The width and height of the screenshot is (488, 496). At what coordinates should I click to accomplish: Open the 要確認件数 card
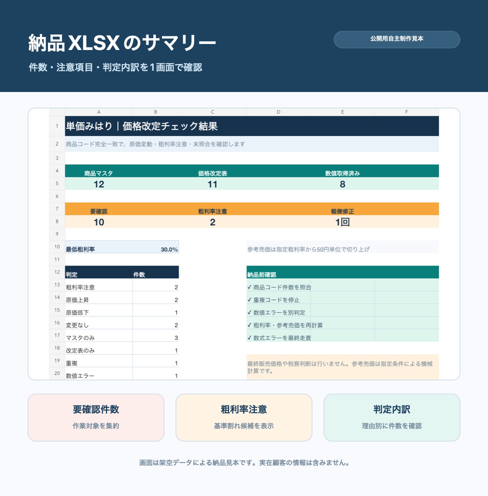96,417
